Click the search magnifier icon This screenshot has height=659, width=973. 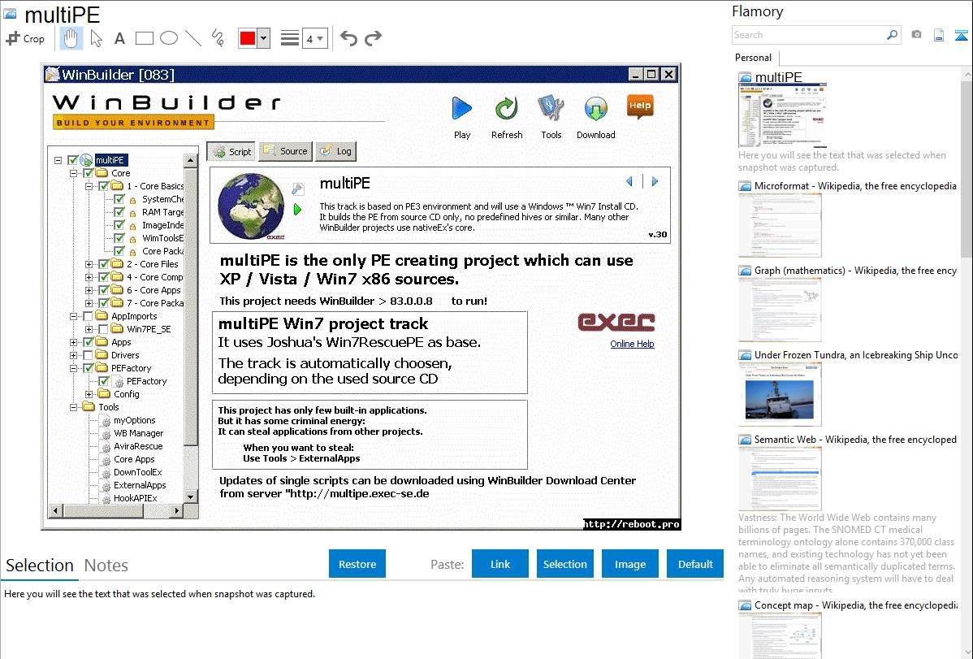[892, 35]
